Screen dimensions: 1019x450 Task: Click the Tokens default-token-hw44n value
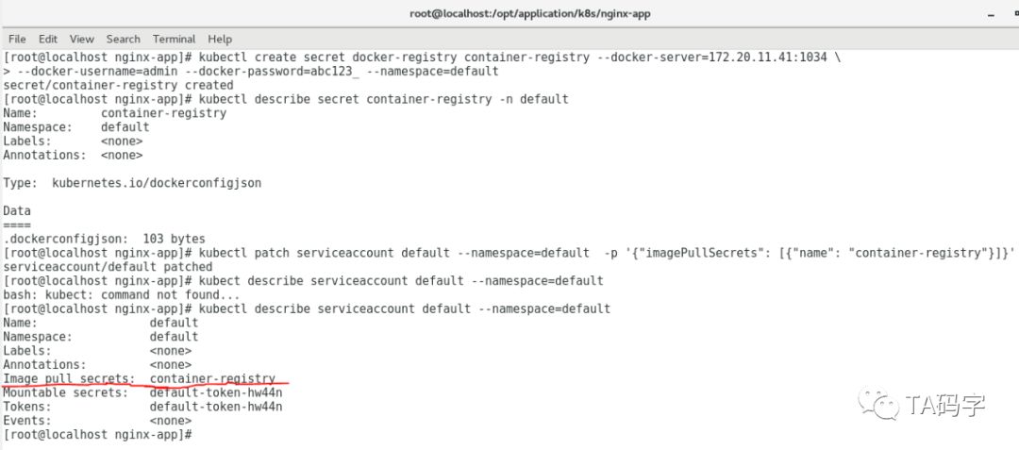[216, 407]
